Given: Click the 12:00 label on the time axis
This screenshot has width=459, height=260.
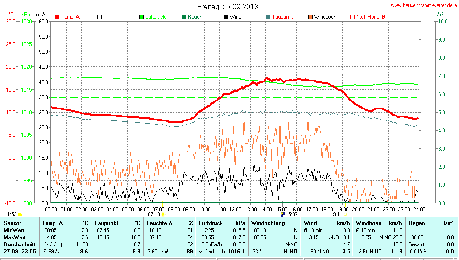Looking at the screenshot, I should [235, 209].
